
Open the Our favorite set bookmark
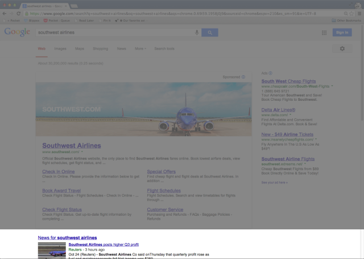pos(130,20)
